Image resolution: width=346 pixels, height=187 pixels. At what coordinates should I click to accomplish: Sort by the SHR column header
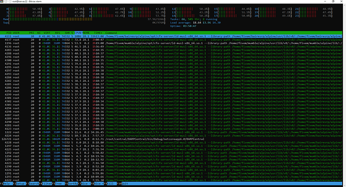(x=67, y=33)
